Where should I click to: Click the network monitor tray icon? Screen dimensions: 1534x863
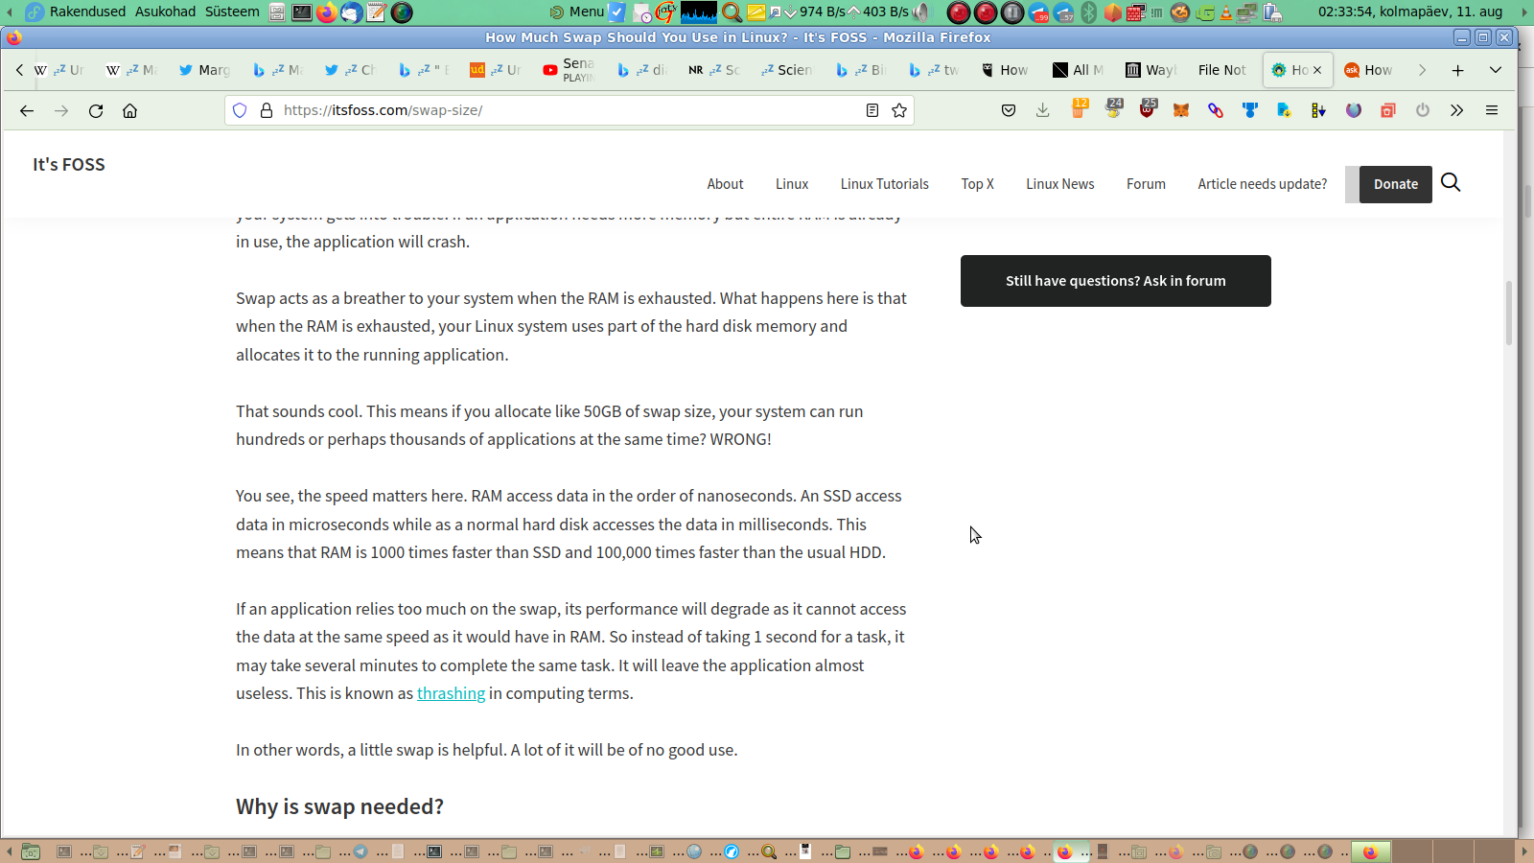(x=1248, y=12)
